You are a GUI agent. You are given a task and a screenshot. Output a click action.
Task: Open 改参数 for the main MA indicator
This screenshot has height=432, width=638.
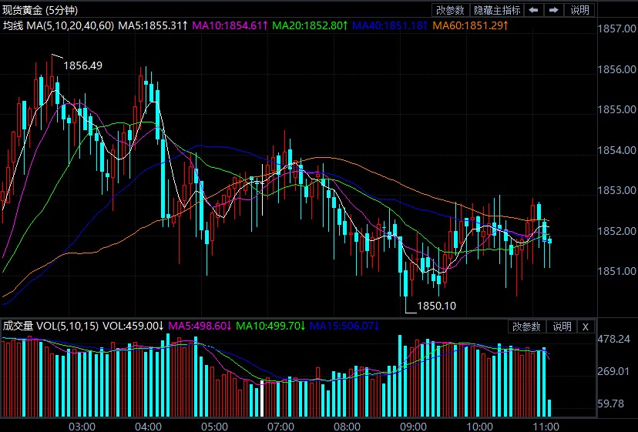[x=450, y=10]
